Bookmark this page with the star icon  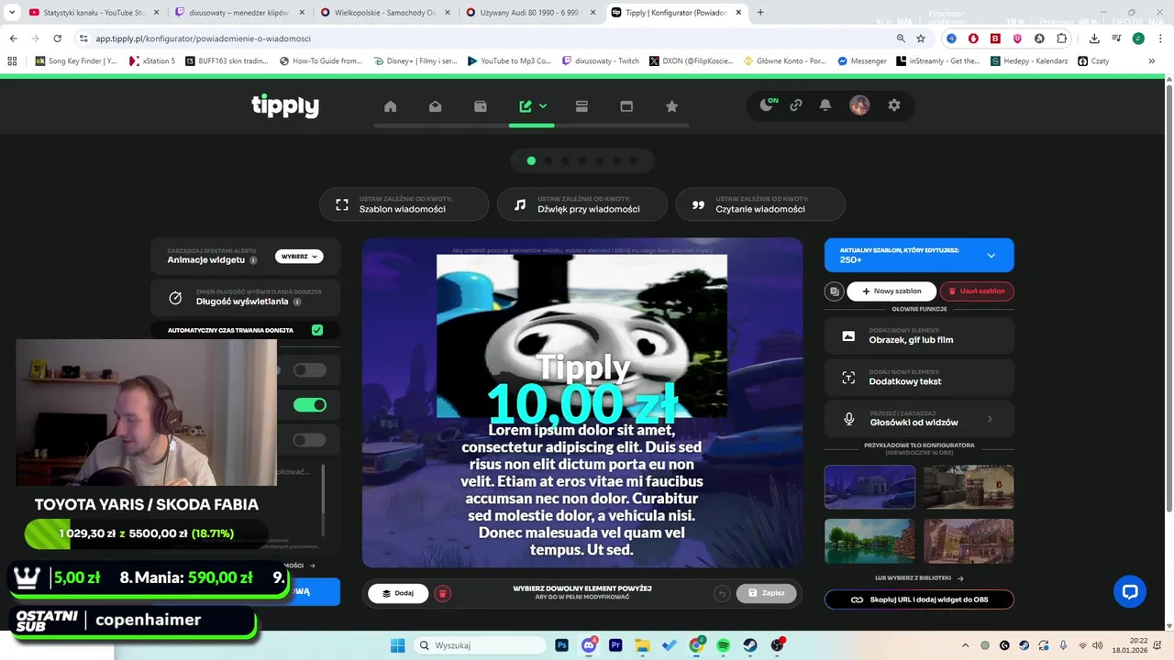point(921,38)
